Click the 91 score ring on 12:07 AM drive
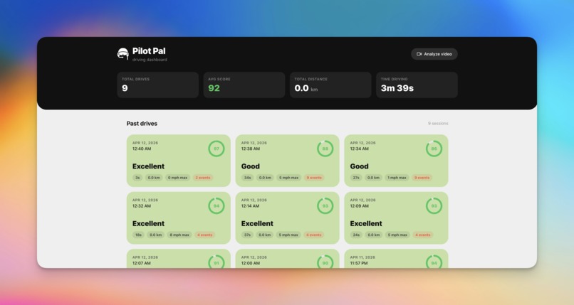The height and width of the screenshot is (305, 574). [216, 262]
